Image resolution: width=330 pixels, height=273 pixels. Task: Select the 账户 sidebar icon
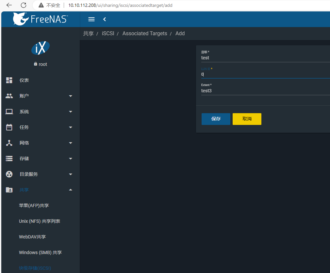(9, 96)
